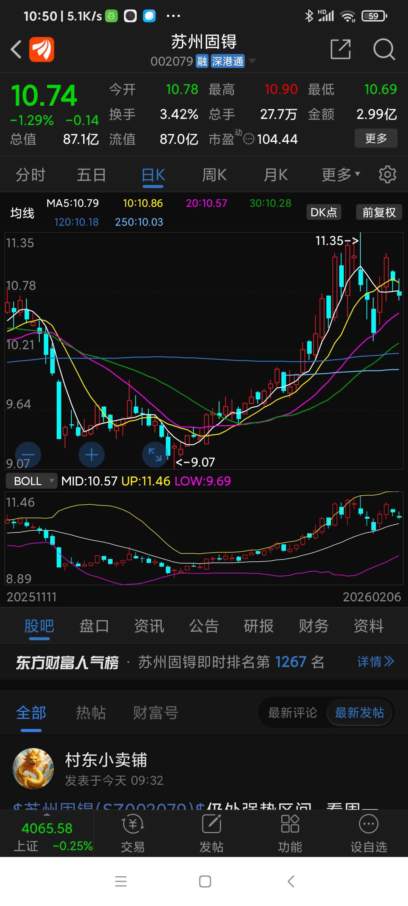Tap the 11.35 high marker on chart
Screen dimensions: 408x906
click(x=337, y=240)
